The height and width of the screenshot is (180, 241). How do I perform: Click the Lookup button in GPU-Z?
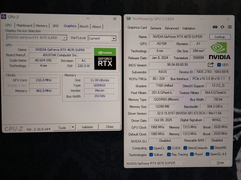(x=220, y=37)
